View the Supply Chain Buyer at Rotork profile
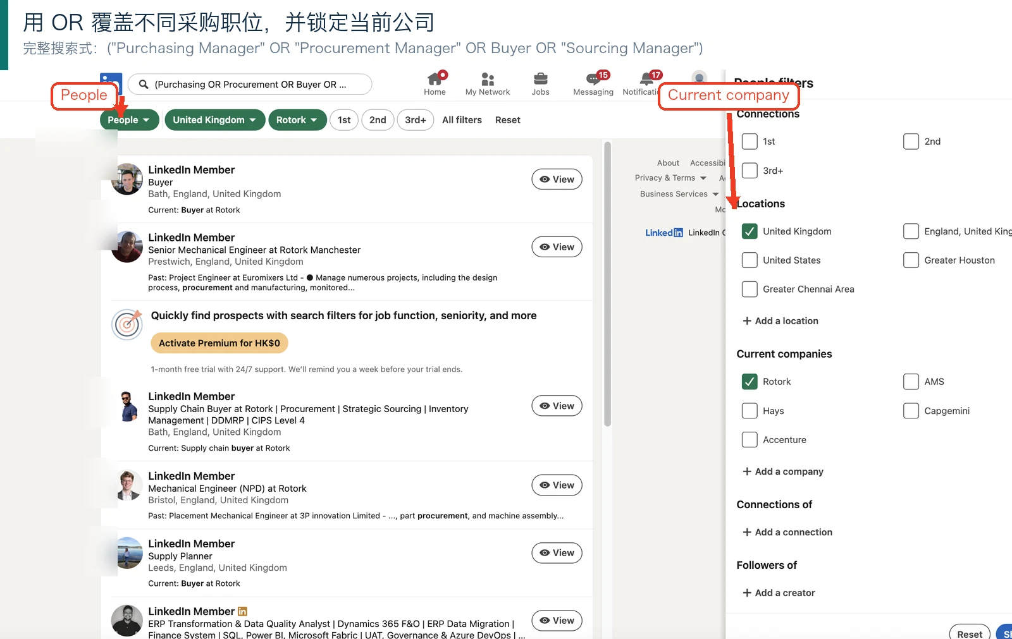Image resolution: width=1012 pixels, height=639 pixels. point(557,406)
